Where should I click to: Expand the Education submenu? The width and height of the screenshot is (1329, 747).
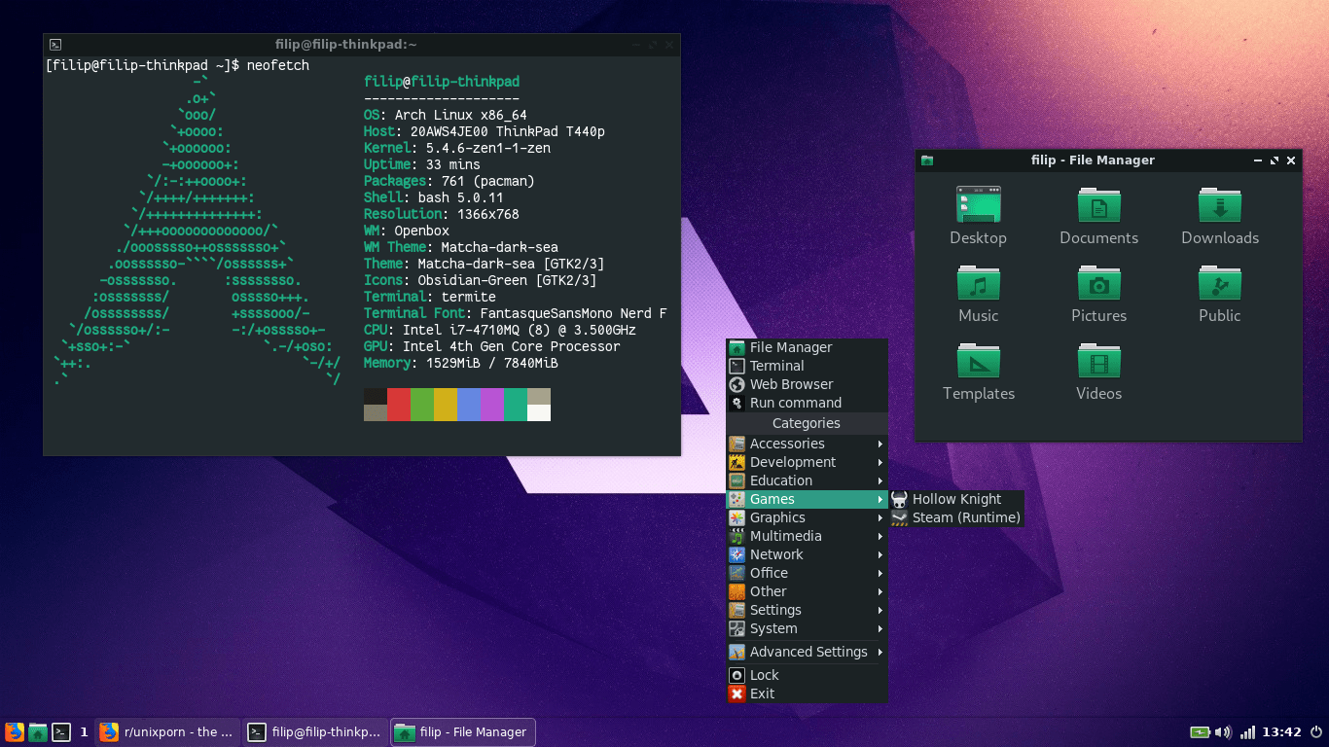point(807,480)
